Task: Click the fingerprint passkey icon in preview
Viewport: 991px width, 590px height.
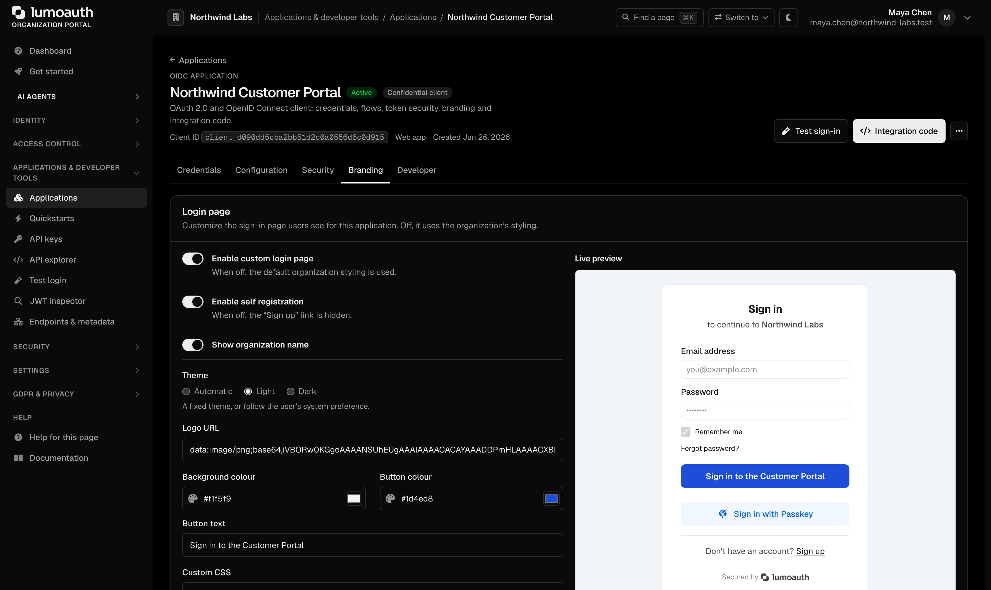Action: 723,514
